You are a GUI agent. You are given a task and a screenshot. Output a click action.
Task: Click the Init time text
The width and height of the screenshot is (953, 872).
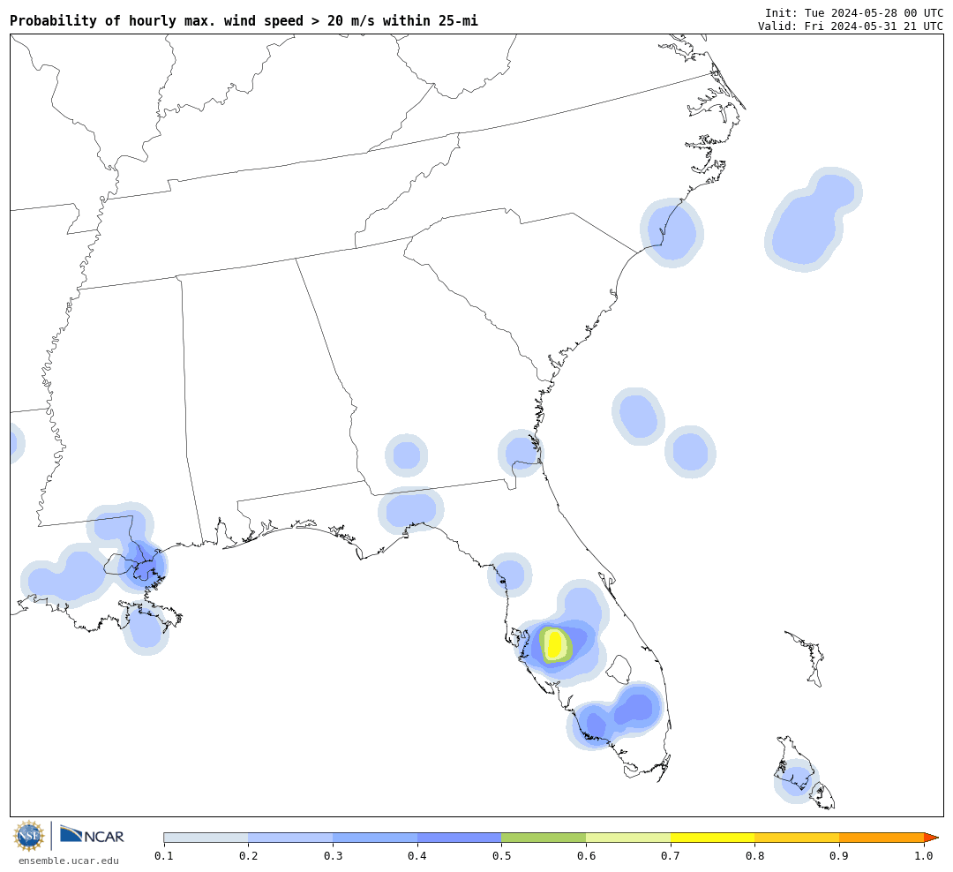[x=854, y=12]
